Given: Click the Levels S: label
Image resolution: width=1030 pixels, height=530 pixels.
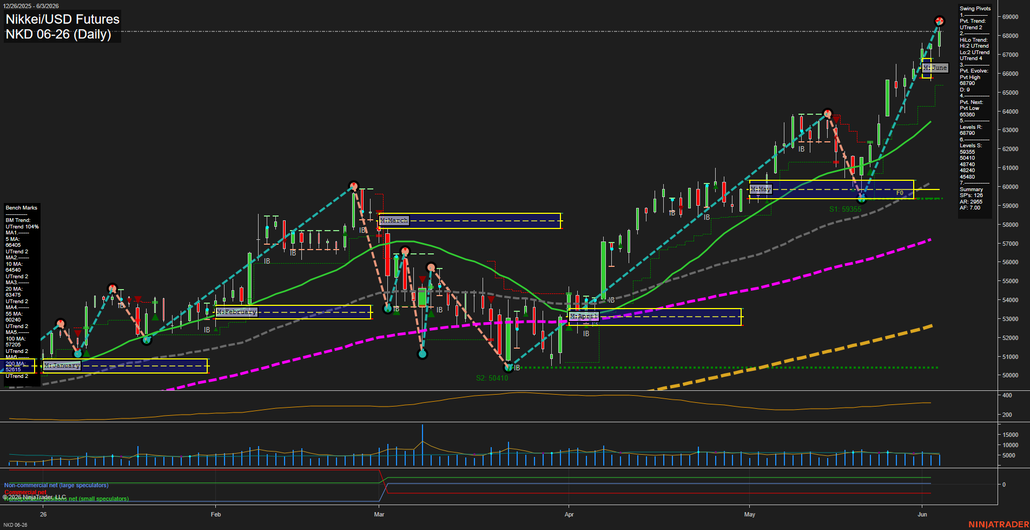Looking at the screenshot, I should pyautogui.click(x=970, y=146).
